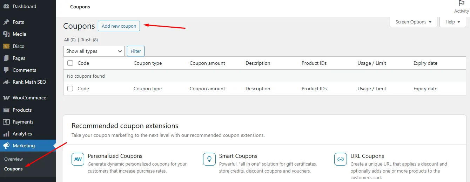Click the Smart Coupons lightbulb icon
Screen dimensions: 470x182
[x=209, y=159]
